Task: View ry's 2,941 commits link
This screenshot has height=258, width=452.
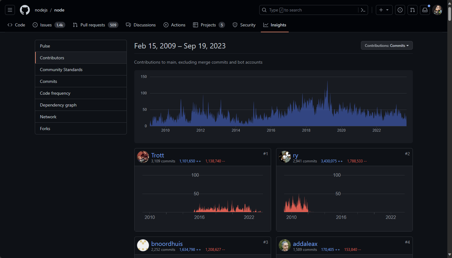Action: (x=305, y=161)
